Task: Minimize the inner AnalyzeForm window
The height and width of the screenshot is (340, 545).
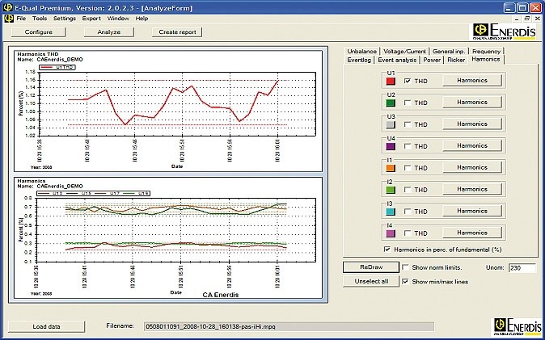Action: pyautogui.click(x=518, y=19)
